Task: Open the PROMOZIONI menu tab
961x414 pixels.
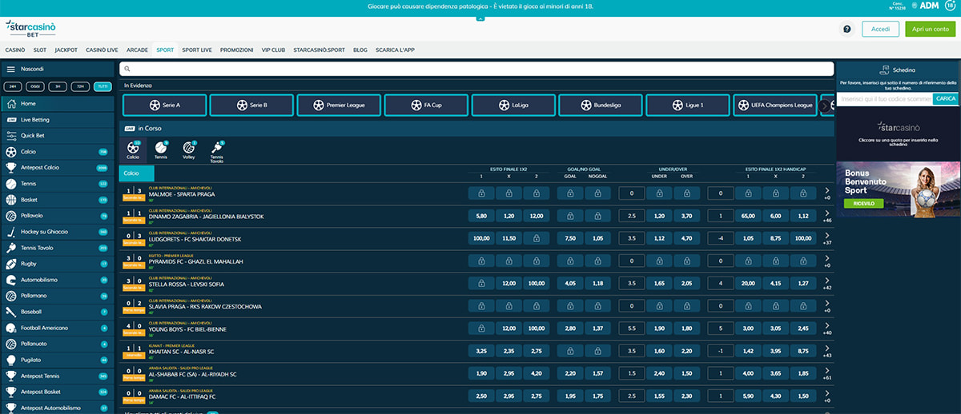Action: [x=237, y=50]
